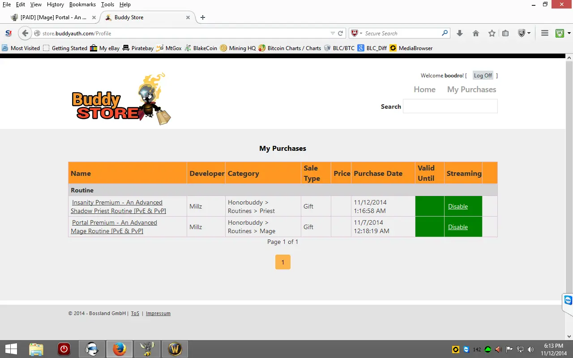Open Firefox from the taskbar

[119, 349]
